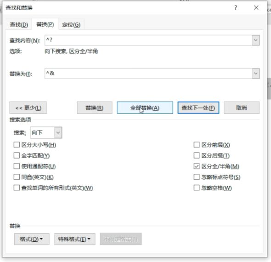The width and height of the screenshot is (271, 262).
Task: Enable 使用通配符(U) checkbox
Action: [17, 166]
